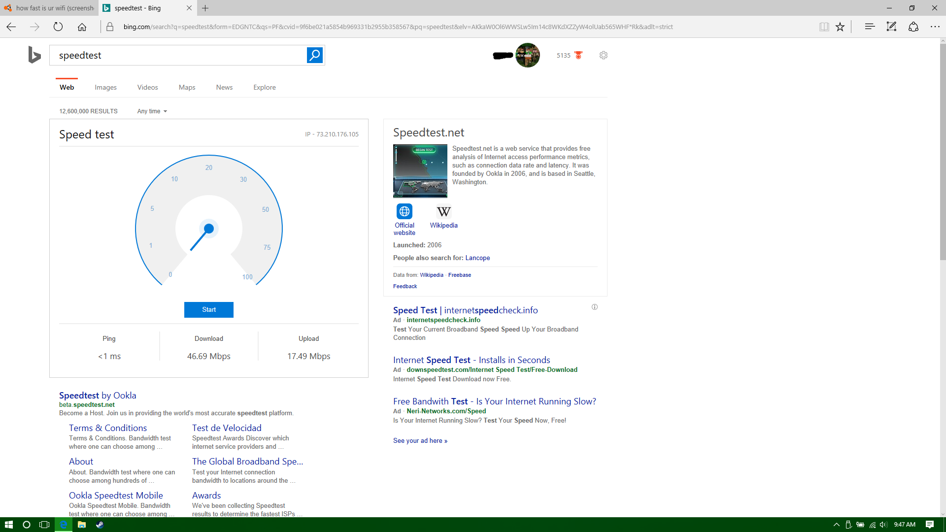
Task: Click the 46.69 Mbps download value
Action: coord(209,356)
